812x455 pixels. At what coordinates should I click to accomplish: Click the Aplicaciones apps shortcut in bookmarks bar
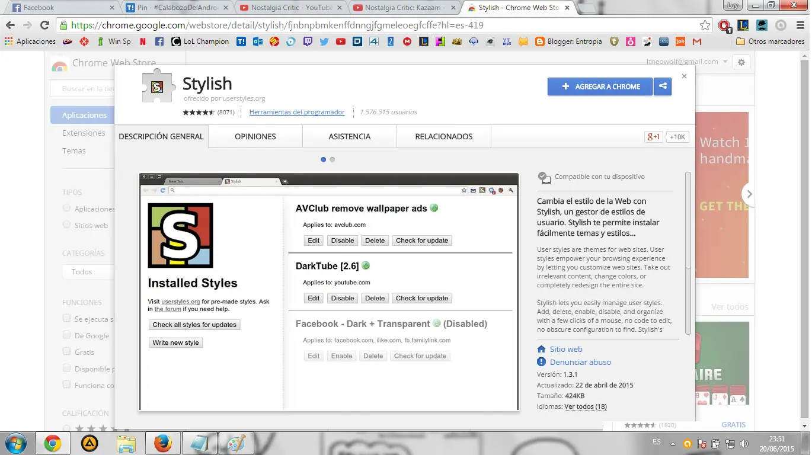pos(30,41)
